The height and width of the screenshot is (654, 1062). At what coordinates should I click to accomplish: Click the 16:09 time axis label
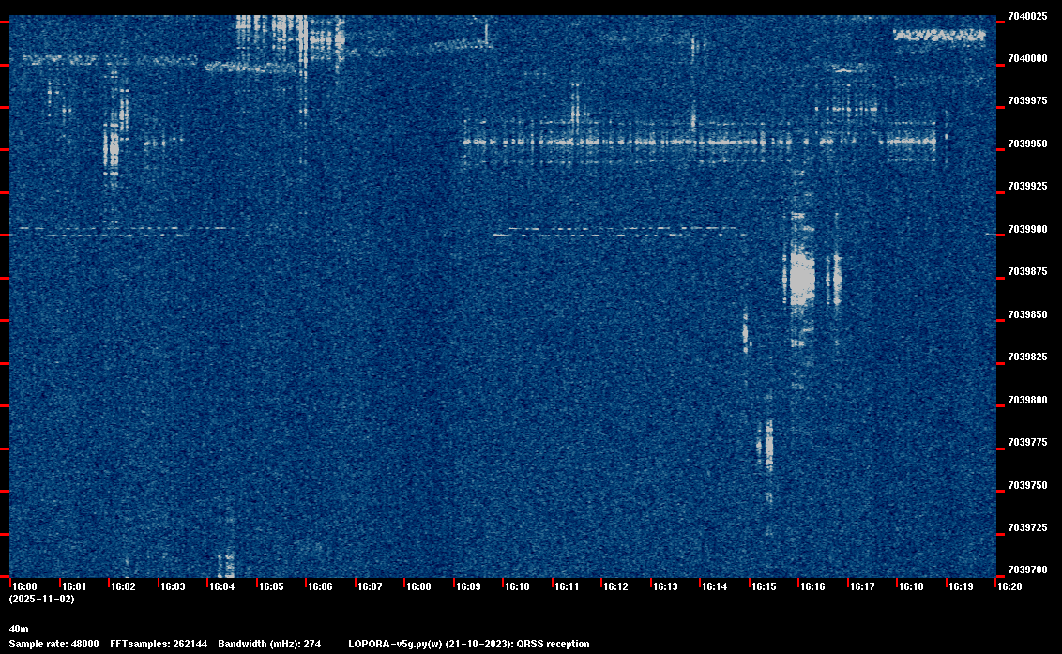tap(468, 586)
